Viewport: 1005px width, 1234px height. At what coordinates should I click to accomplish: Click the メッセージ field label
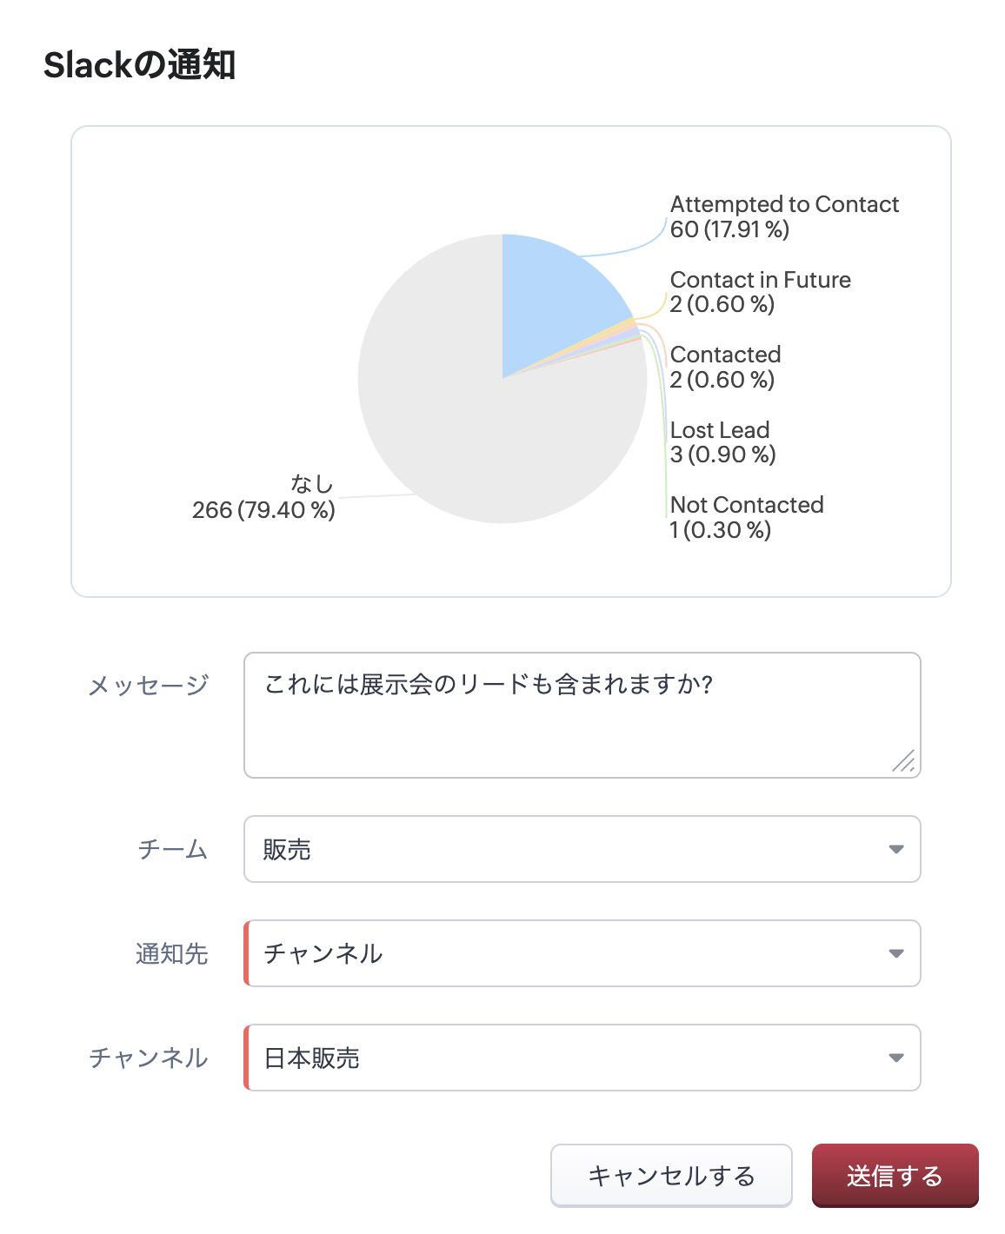[x=149, y=685]
